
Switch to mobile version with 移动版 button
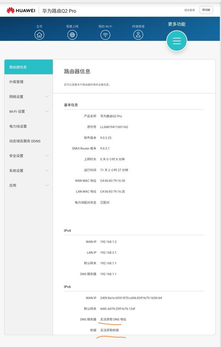(206, 10)
